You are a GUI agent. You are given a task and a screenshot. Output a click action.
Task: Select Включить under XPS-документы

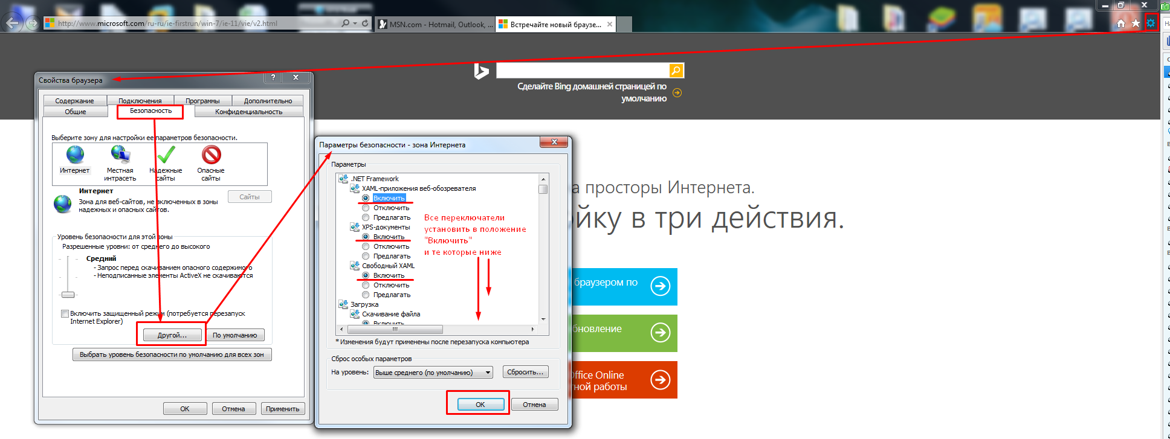pos(366,237)
